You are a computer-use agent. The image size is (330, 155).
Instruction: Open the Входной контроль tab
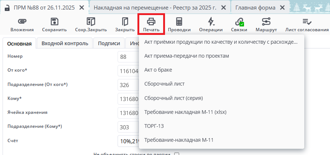65,43
